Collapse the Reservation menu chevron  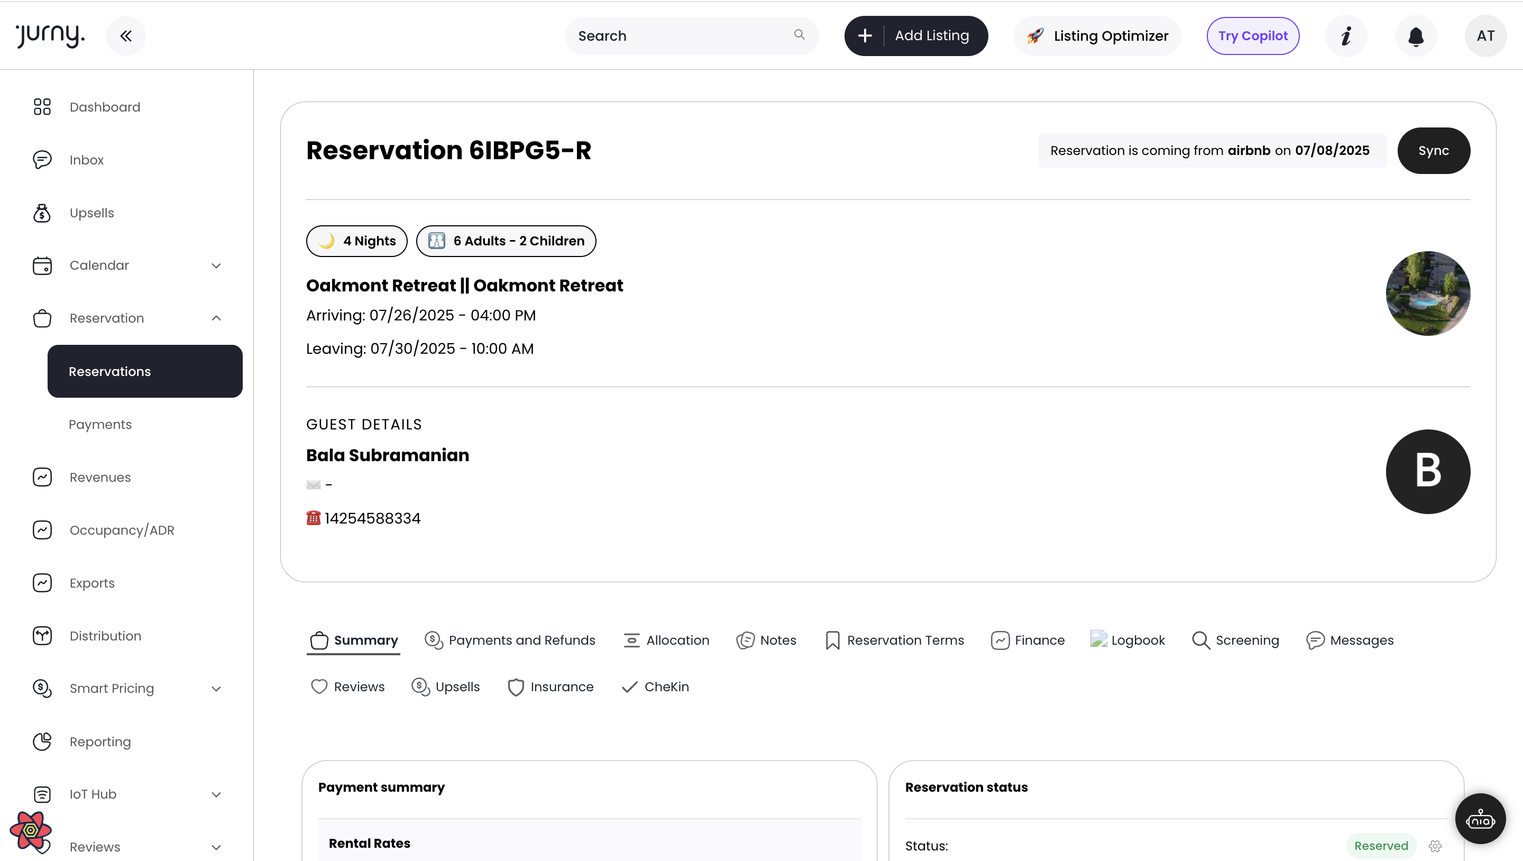click(216, 318)
